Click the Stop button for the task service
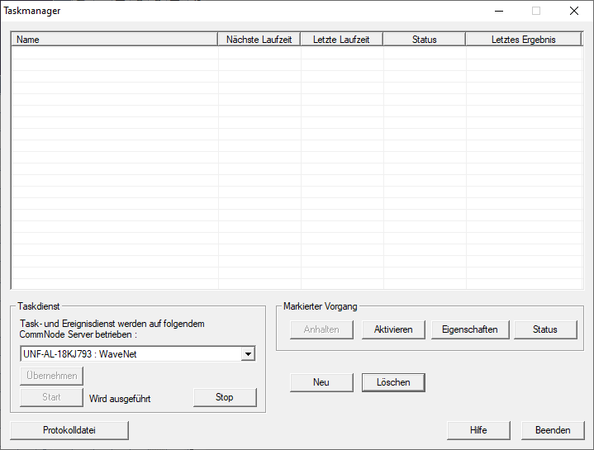Screen dimensions: 594x450 [225, 397]
